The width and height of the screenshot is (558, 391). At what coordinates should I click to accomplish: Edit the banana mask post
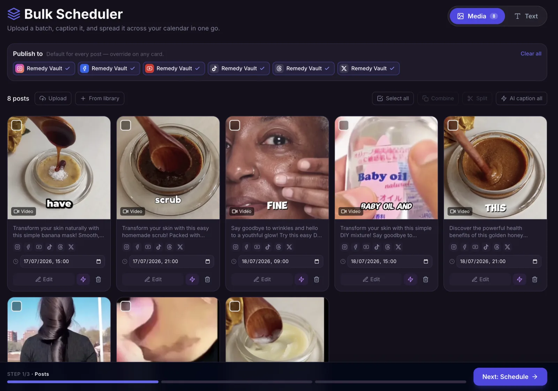click(44, 279)
